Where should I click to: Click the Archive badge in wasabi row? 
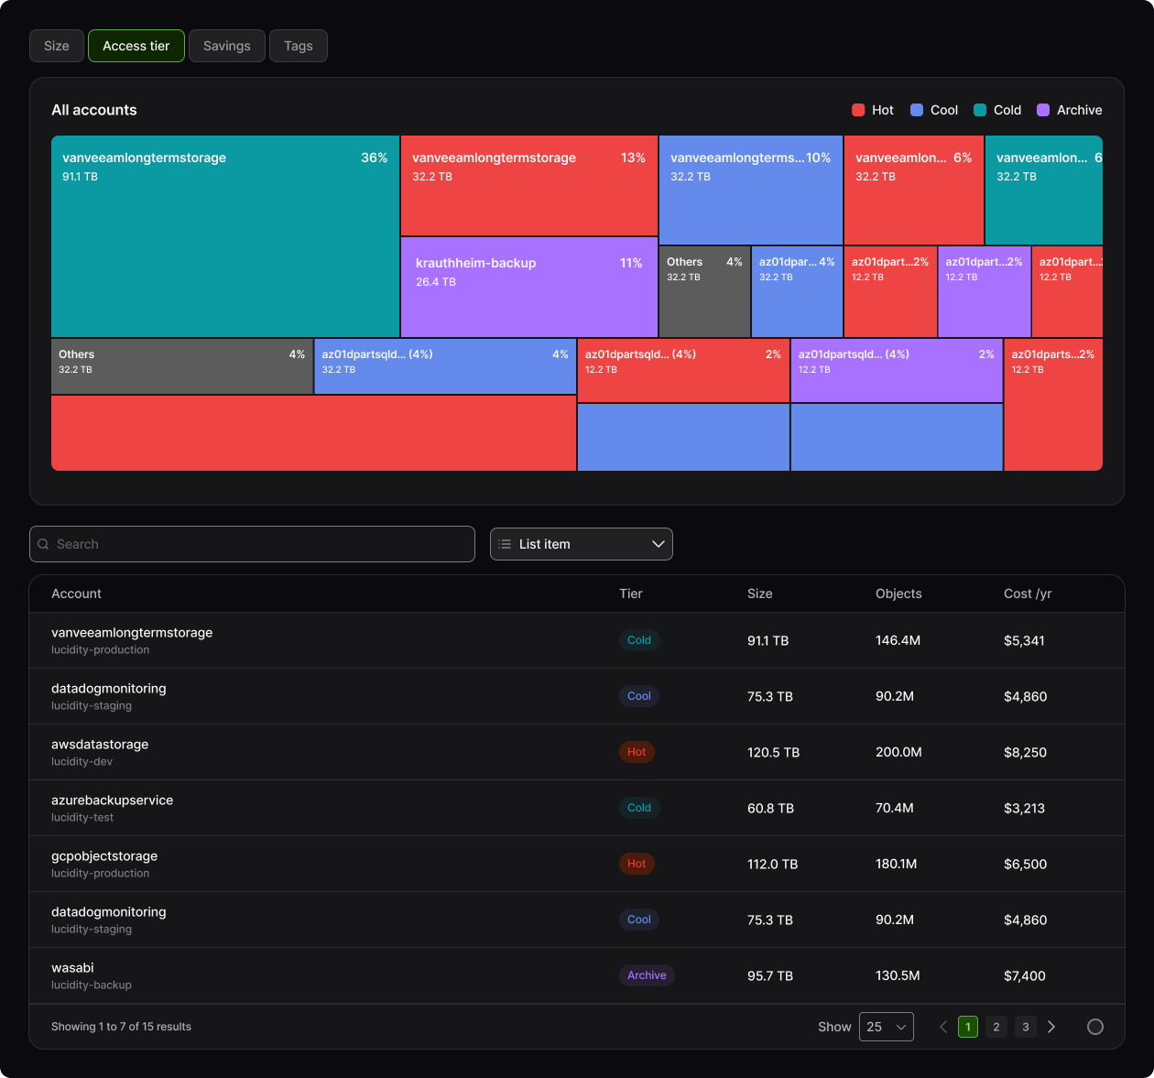(x=647, y=975)
